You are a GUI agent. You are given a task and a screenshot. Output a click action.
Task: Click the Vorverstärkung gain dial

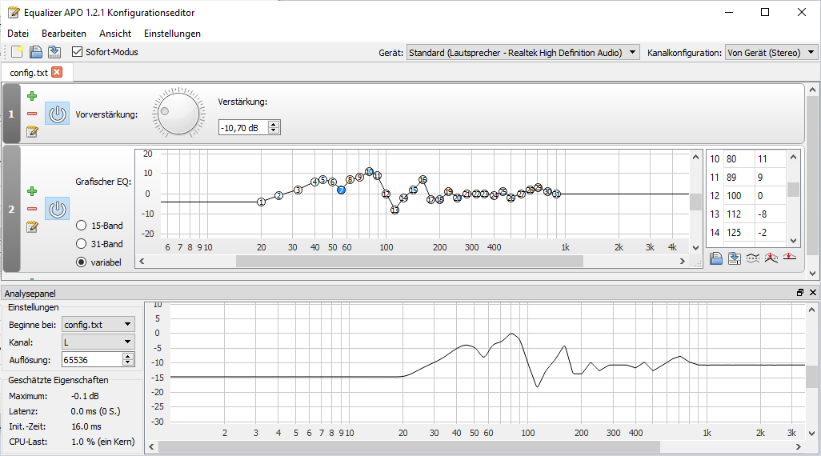pyautogui.click(x=178, y=112)
